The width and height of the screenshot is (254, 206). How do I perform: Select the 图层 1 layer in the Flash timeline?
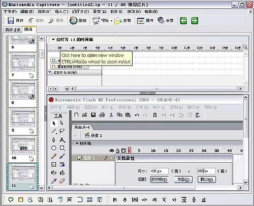[93, 158]
